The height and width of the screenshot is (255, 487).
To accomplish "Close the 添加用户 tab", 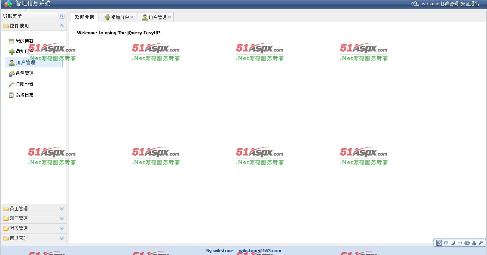I will click(x=132, y=17).
